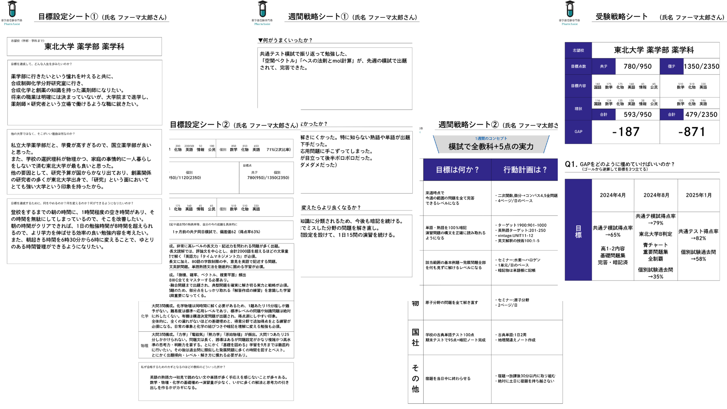The height and width of the screenshot is (409, 727).
Task: Select the 目標設定シート② title text
Action: [x=200, y=125]
